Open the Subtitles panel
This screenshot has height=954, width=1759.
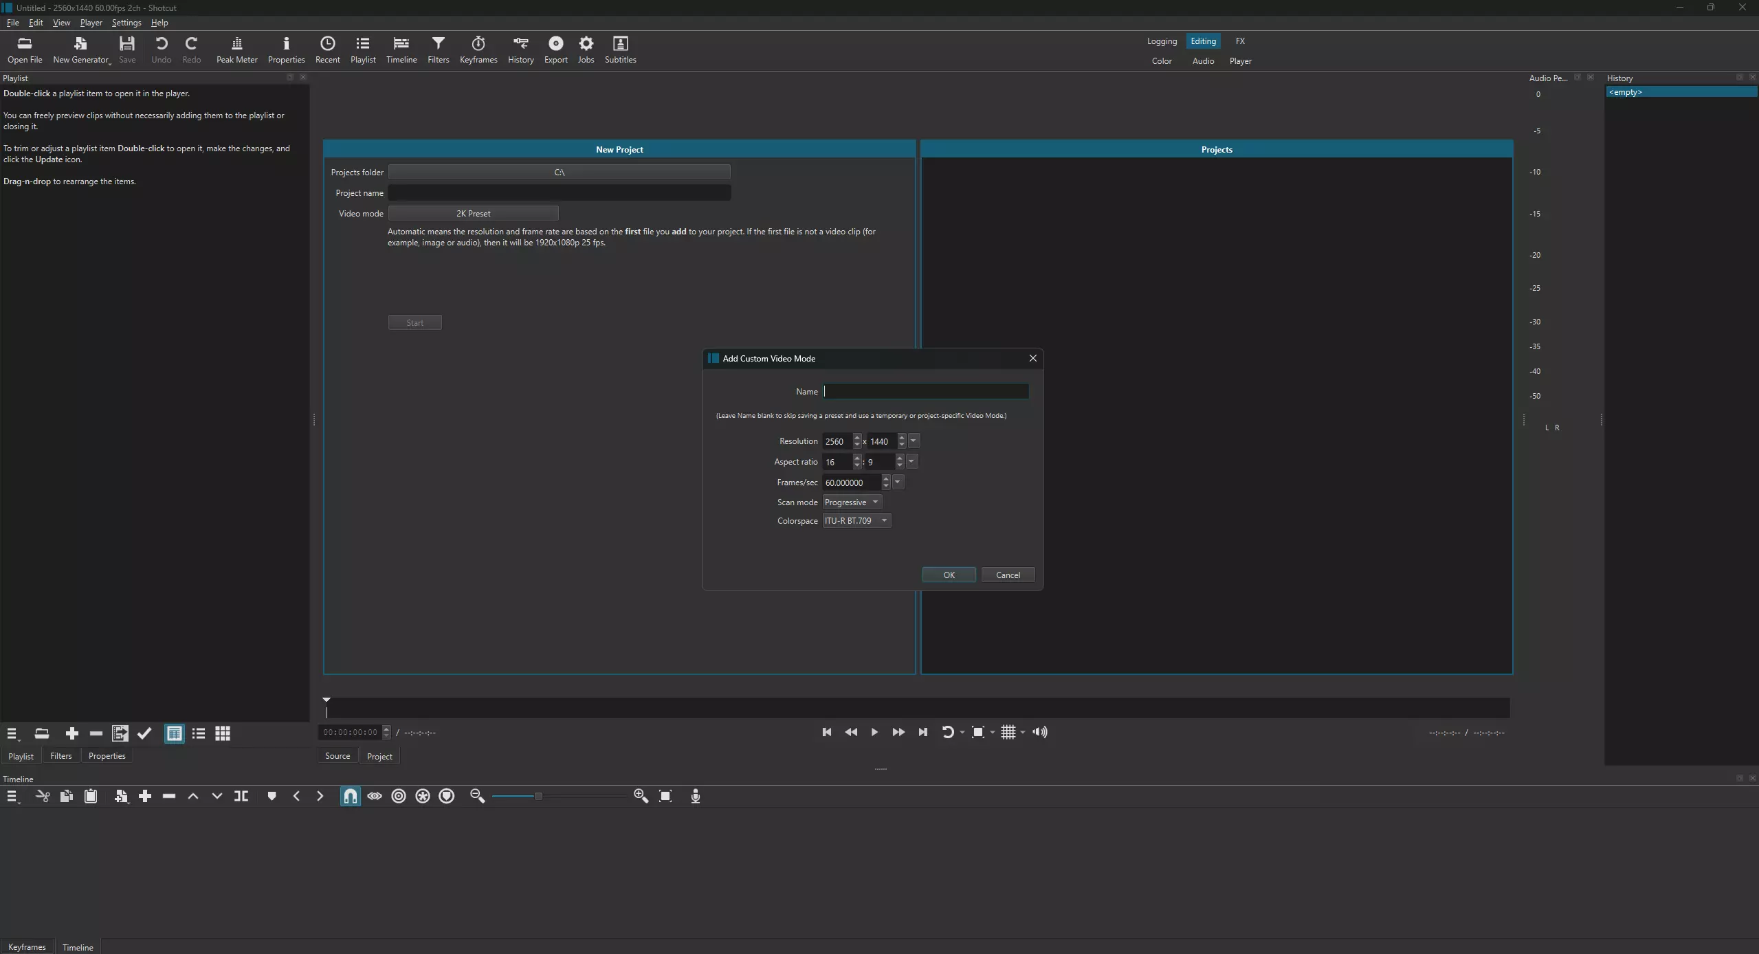tap(619, 49)
